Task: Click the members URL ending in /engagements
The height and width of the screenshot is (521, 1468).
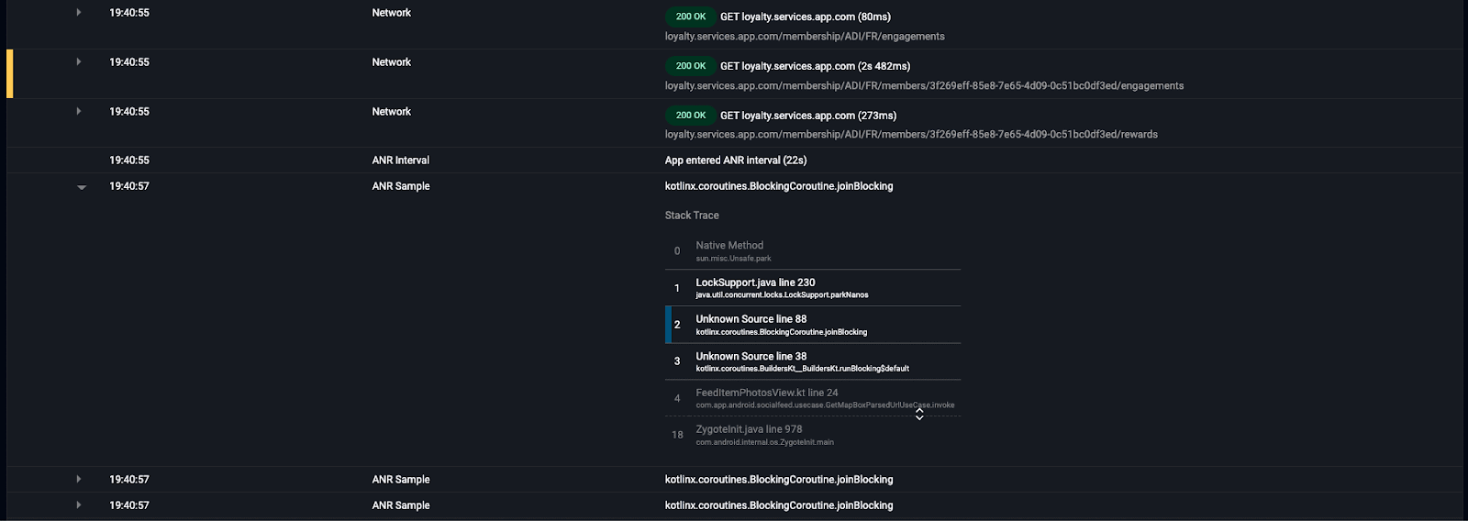Action: pyautogui.click(x=924, y=86)
